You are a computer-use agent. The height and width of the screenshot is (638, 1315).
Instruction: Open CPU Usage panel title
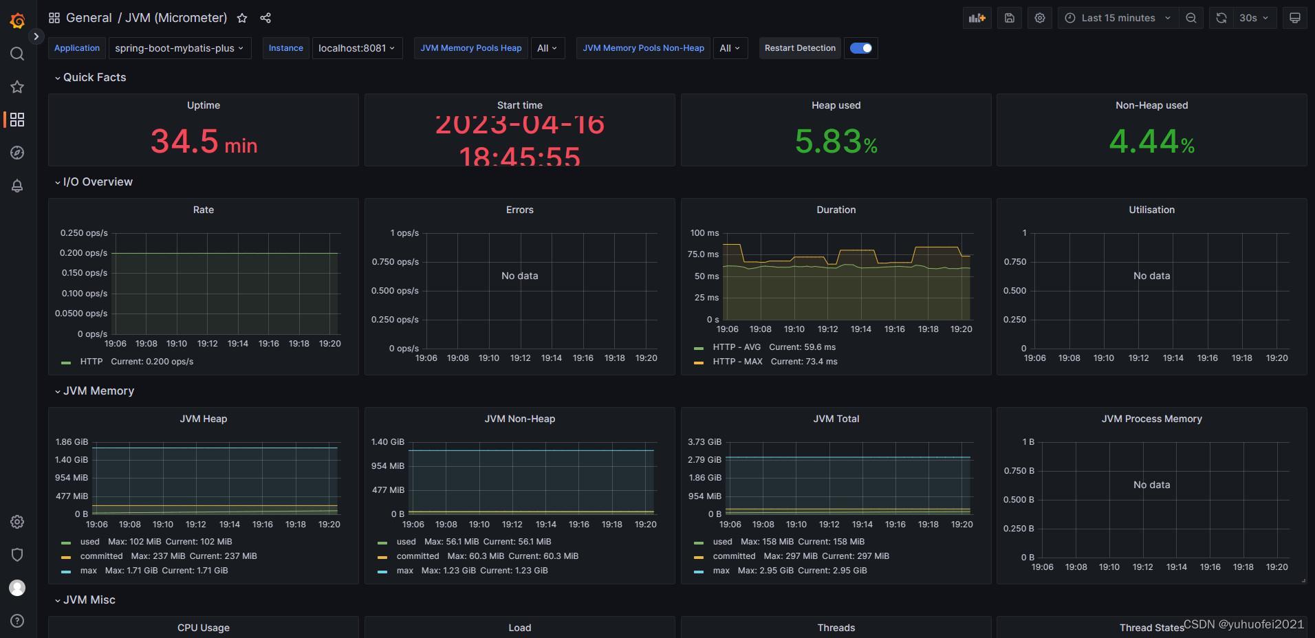[x=204, y=628]
